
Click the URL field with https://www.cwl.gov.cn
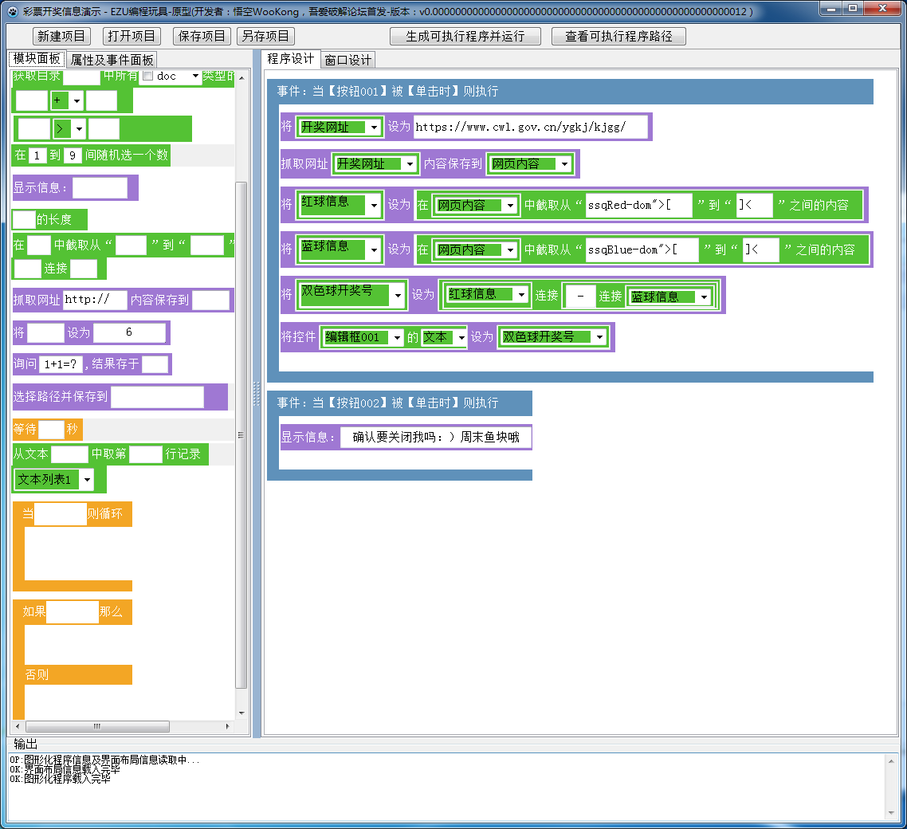click(x=531, y=127)
